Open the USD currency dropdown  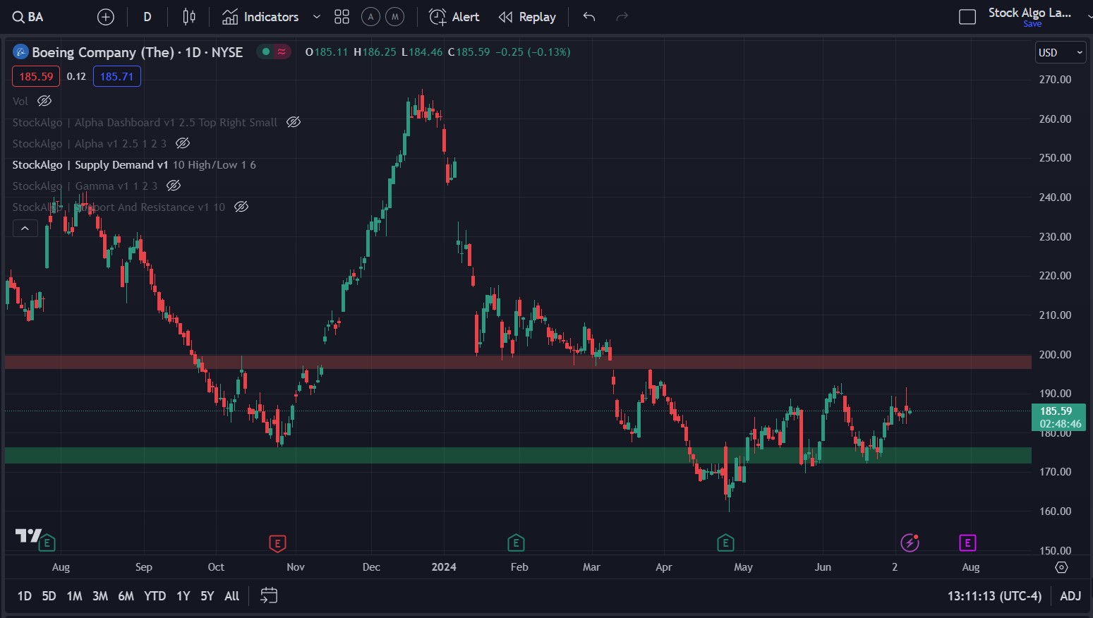click(1060, 53)
